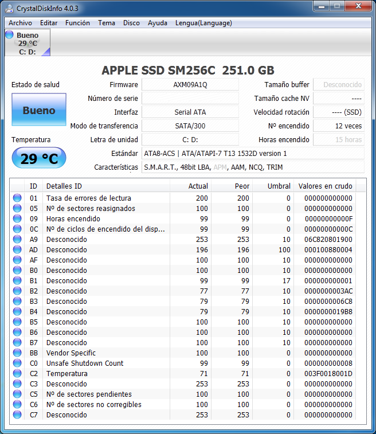
Task: Open the Función menu
Action: click(77, 23)
